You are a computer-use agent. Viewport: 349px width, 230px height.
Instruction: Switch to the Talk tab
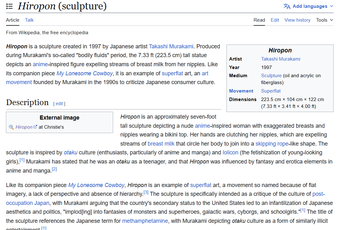click(x=29, y=20)
